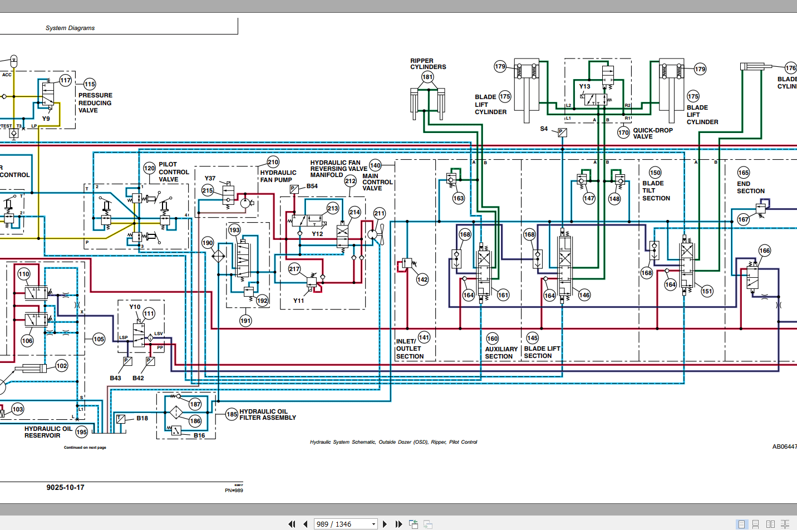The width and height of the screenshot is (797, 530).
Task: Jump to the last page
Action: point(398,524)
